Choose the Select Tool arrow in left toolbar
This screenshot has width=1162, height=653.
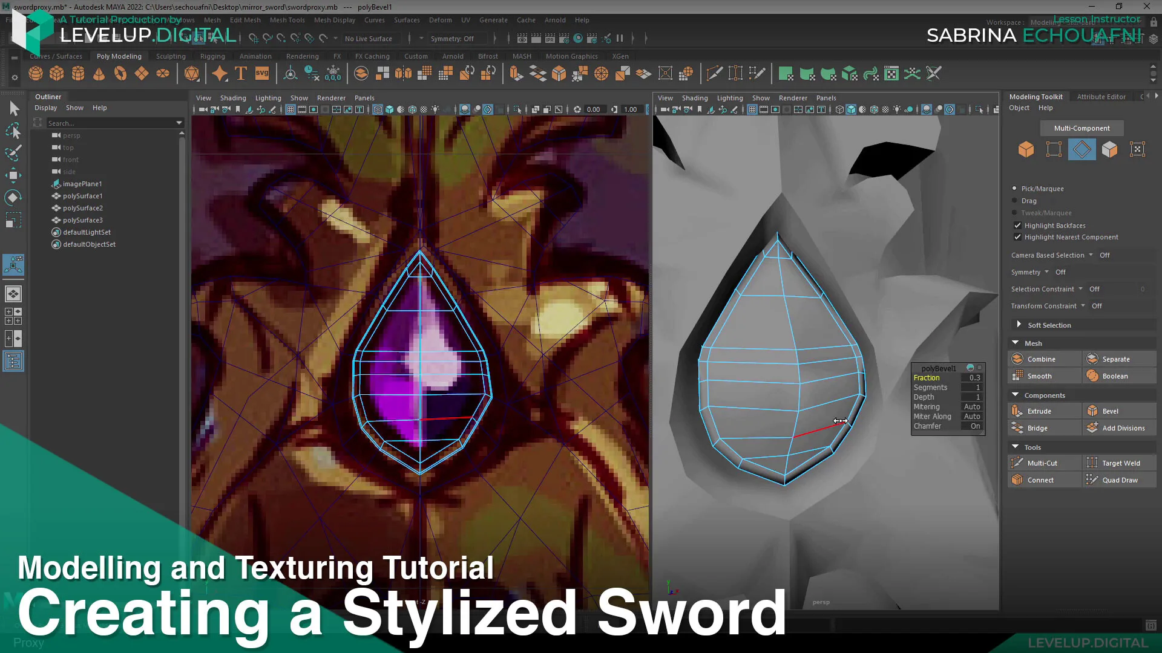click(13, 109)
